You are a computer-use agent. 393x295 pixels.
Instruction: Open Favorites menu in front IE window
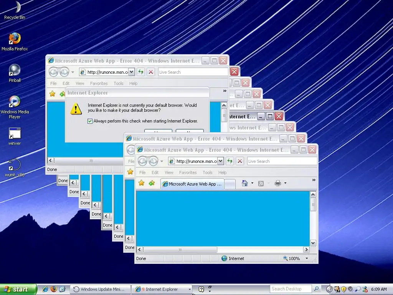(188, 172)
